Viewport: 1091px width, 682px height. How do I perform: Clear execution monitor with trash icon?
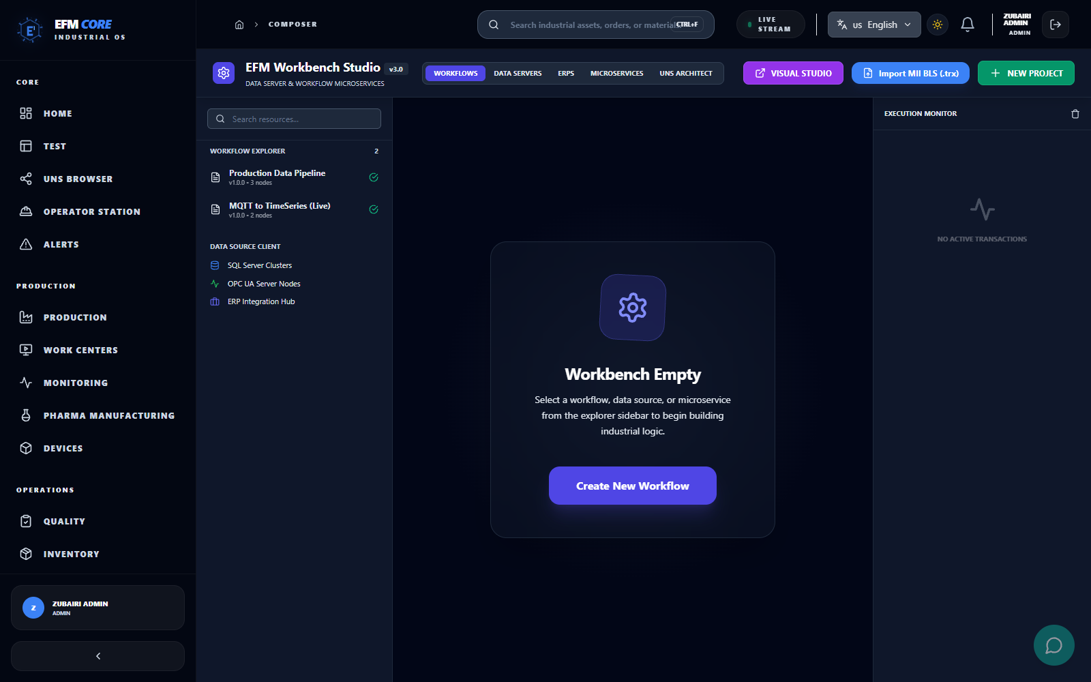1075,114
